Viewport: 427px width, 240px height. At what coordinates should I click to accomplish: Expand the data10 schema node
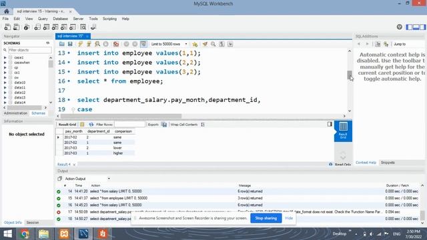pyautogui.click(x=5, y=83)
